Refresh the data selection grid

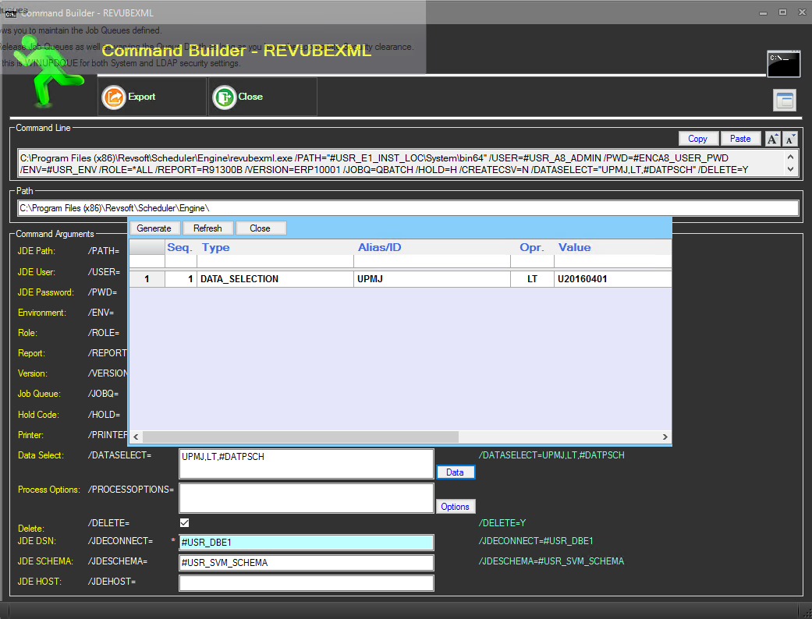coord(207,228)
